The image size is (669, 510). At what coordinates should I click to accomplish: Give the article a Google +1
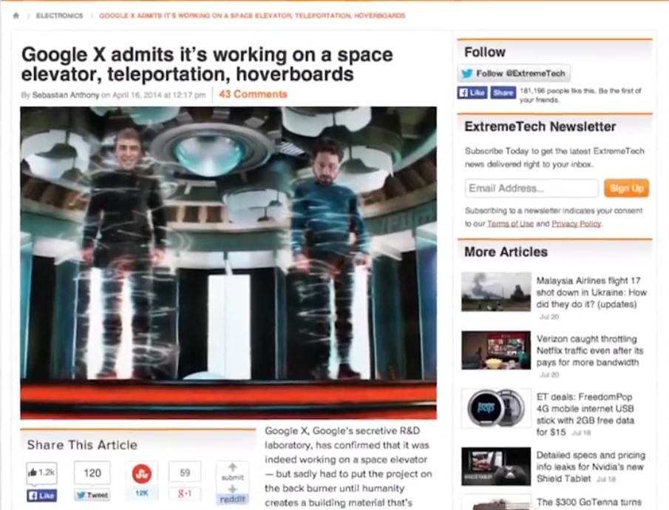185,494
